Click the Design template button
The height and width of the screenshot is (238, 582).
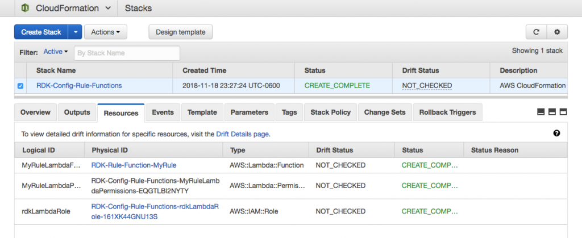pos(180,32)
